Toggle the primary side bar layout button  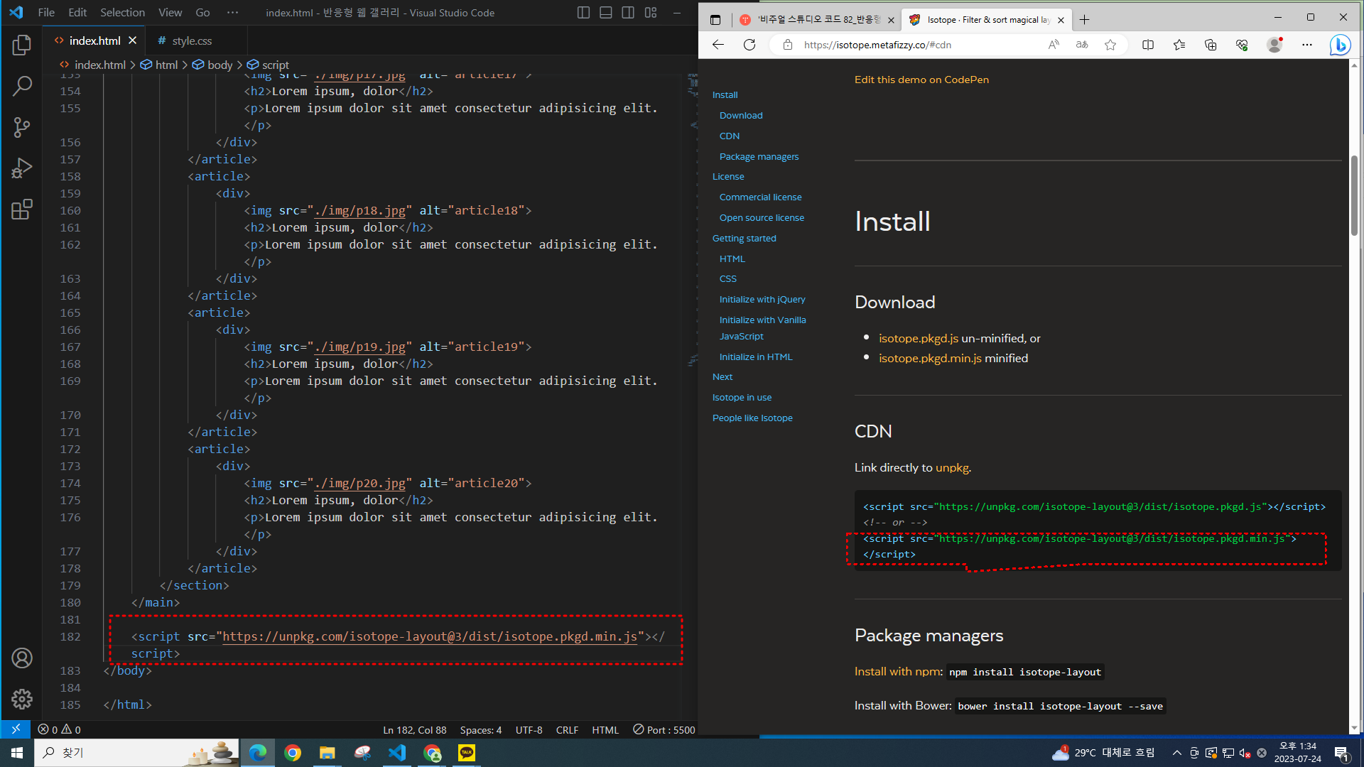(x=583, y=13)
